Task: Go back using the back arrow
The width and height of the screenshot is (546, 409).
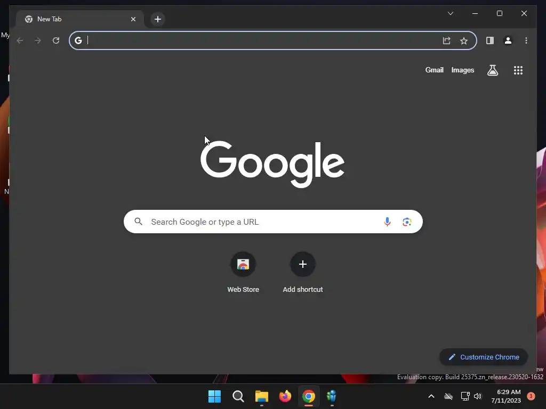Action: [x=20, y=40]
